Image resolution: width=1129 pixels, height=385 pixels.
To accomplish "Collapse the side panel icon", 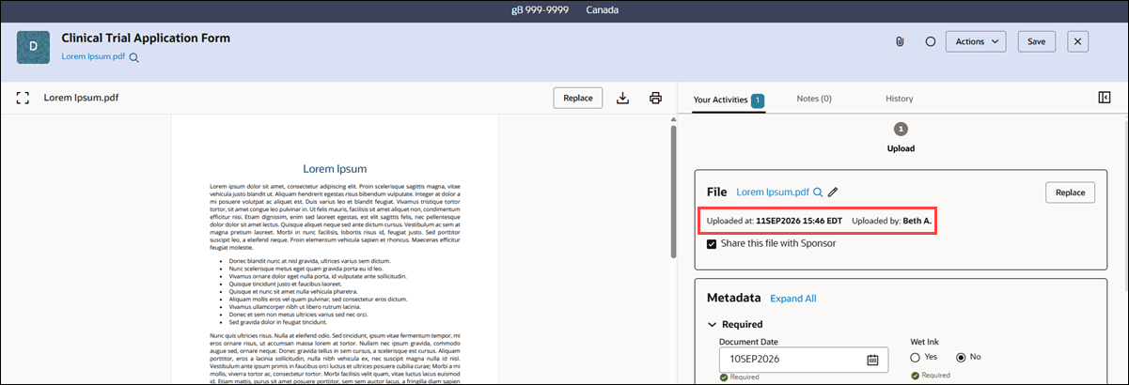I will click(1105, 98).
